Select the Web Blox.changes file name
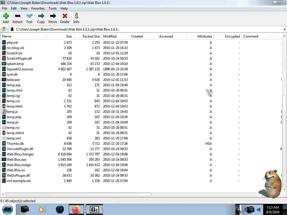 pos(20,154)
